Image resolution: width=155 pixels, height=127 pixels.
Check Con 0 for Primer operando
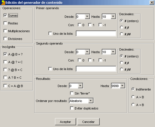79,25
